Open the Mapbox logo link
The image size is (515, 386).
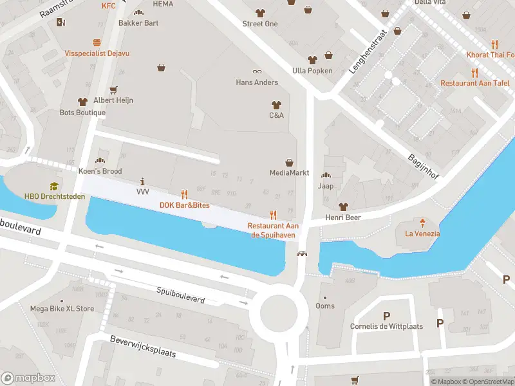pos(28,378)
